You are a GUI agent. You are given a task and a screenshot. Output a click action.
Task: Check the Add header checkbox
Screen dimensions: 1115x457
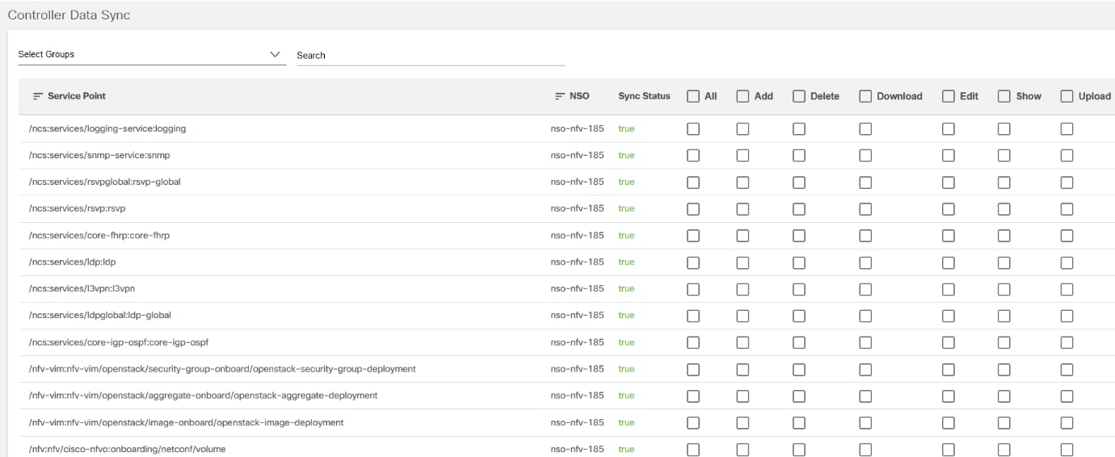pyautogui.click(x=742, y=96)
